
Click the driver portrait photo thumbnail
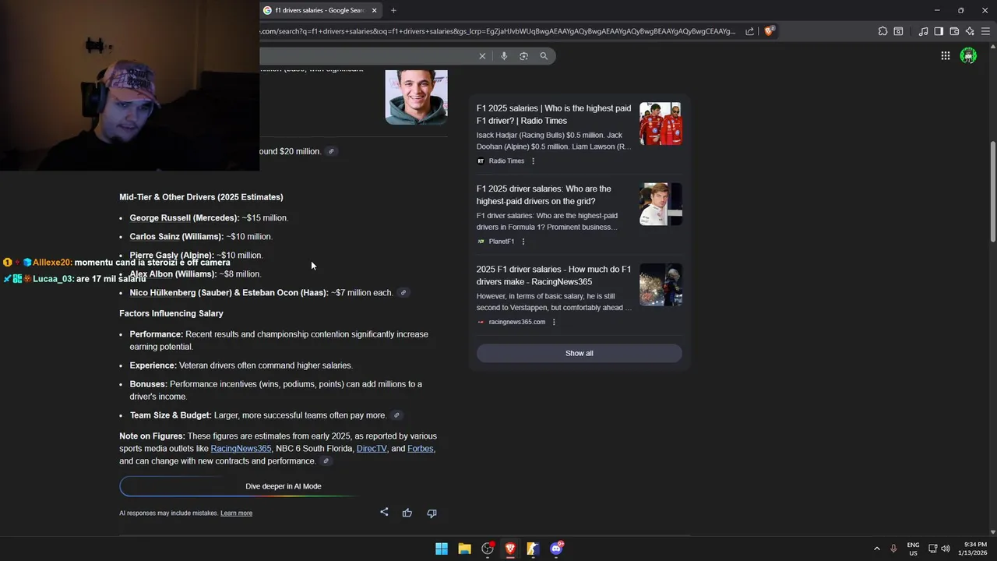[x=416, y=97]
